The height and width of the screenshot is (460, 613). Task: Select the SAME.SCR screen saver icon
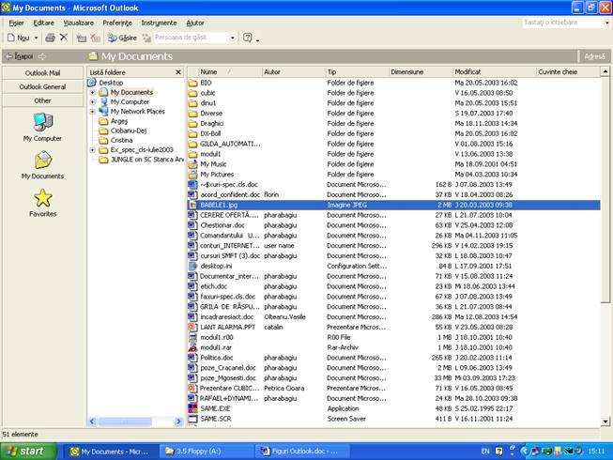click(192, 418)
